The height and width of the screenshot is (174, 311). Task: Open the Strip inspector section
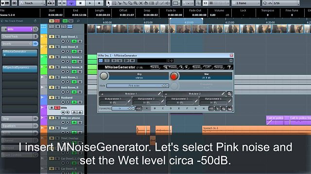point(19,118)
